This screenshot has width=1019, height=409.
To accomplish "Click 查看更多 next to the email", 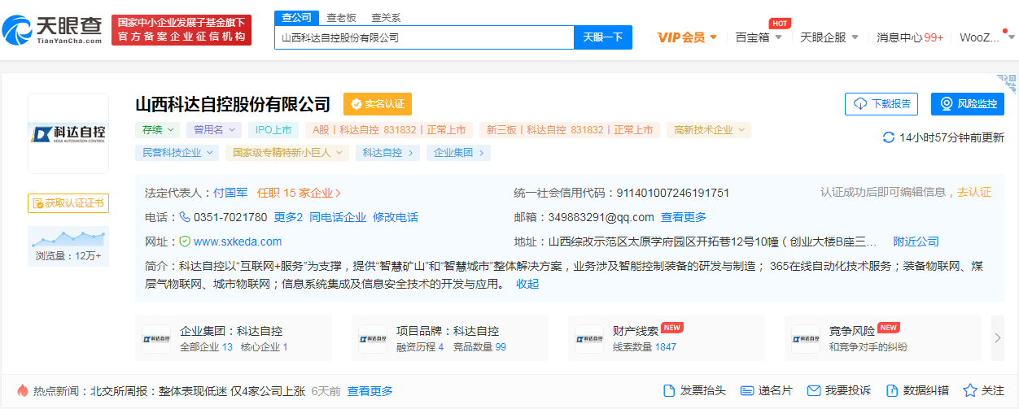I will [684, 217].
